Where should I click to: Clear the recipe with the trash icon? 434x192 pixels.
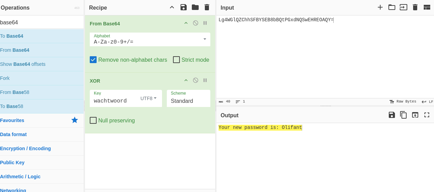[x=207, y=7]
